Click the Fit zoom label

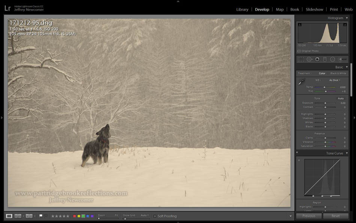click(116, 215)
